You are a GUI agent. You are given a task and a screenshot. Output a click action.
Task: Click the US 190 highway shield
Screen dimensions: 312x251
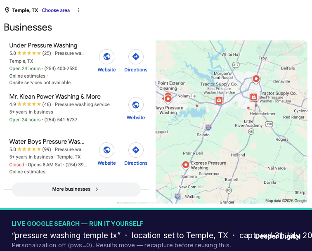(x=269, y=124)
